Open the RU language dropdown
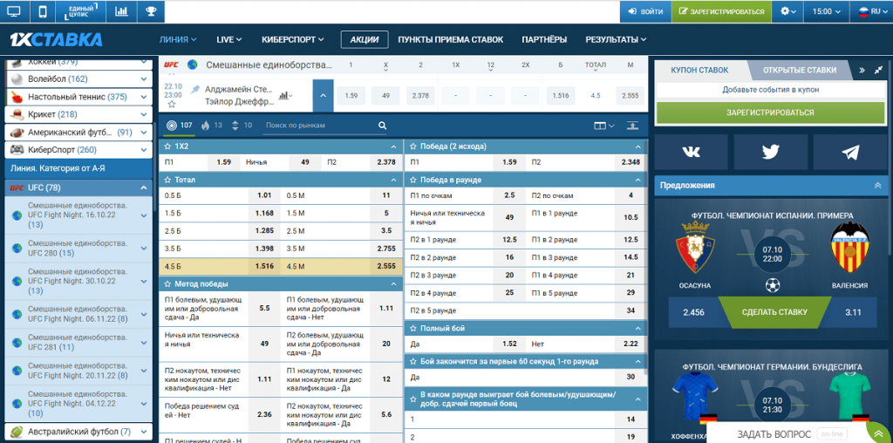This screenshot has height=443, width=893. pos(869,12)
